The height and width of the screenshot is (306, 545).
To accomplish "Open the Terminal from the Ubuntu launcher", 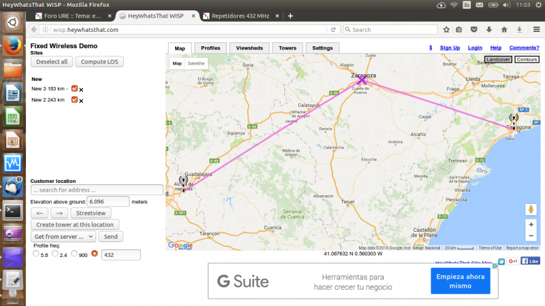I will pos(12,209).
